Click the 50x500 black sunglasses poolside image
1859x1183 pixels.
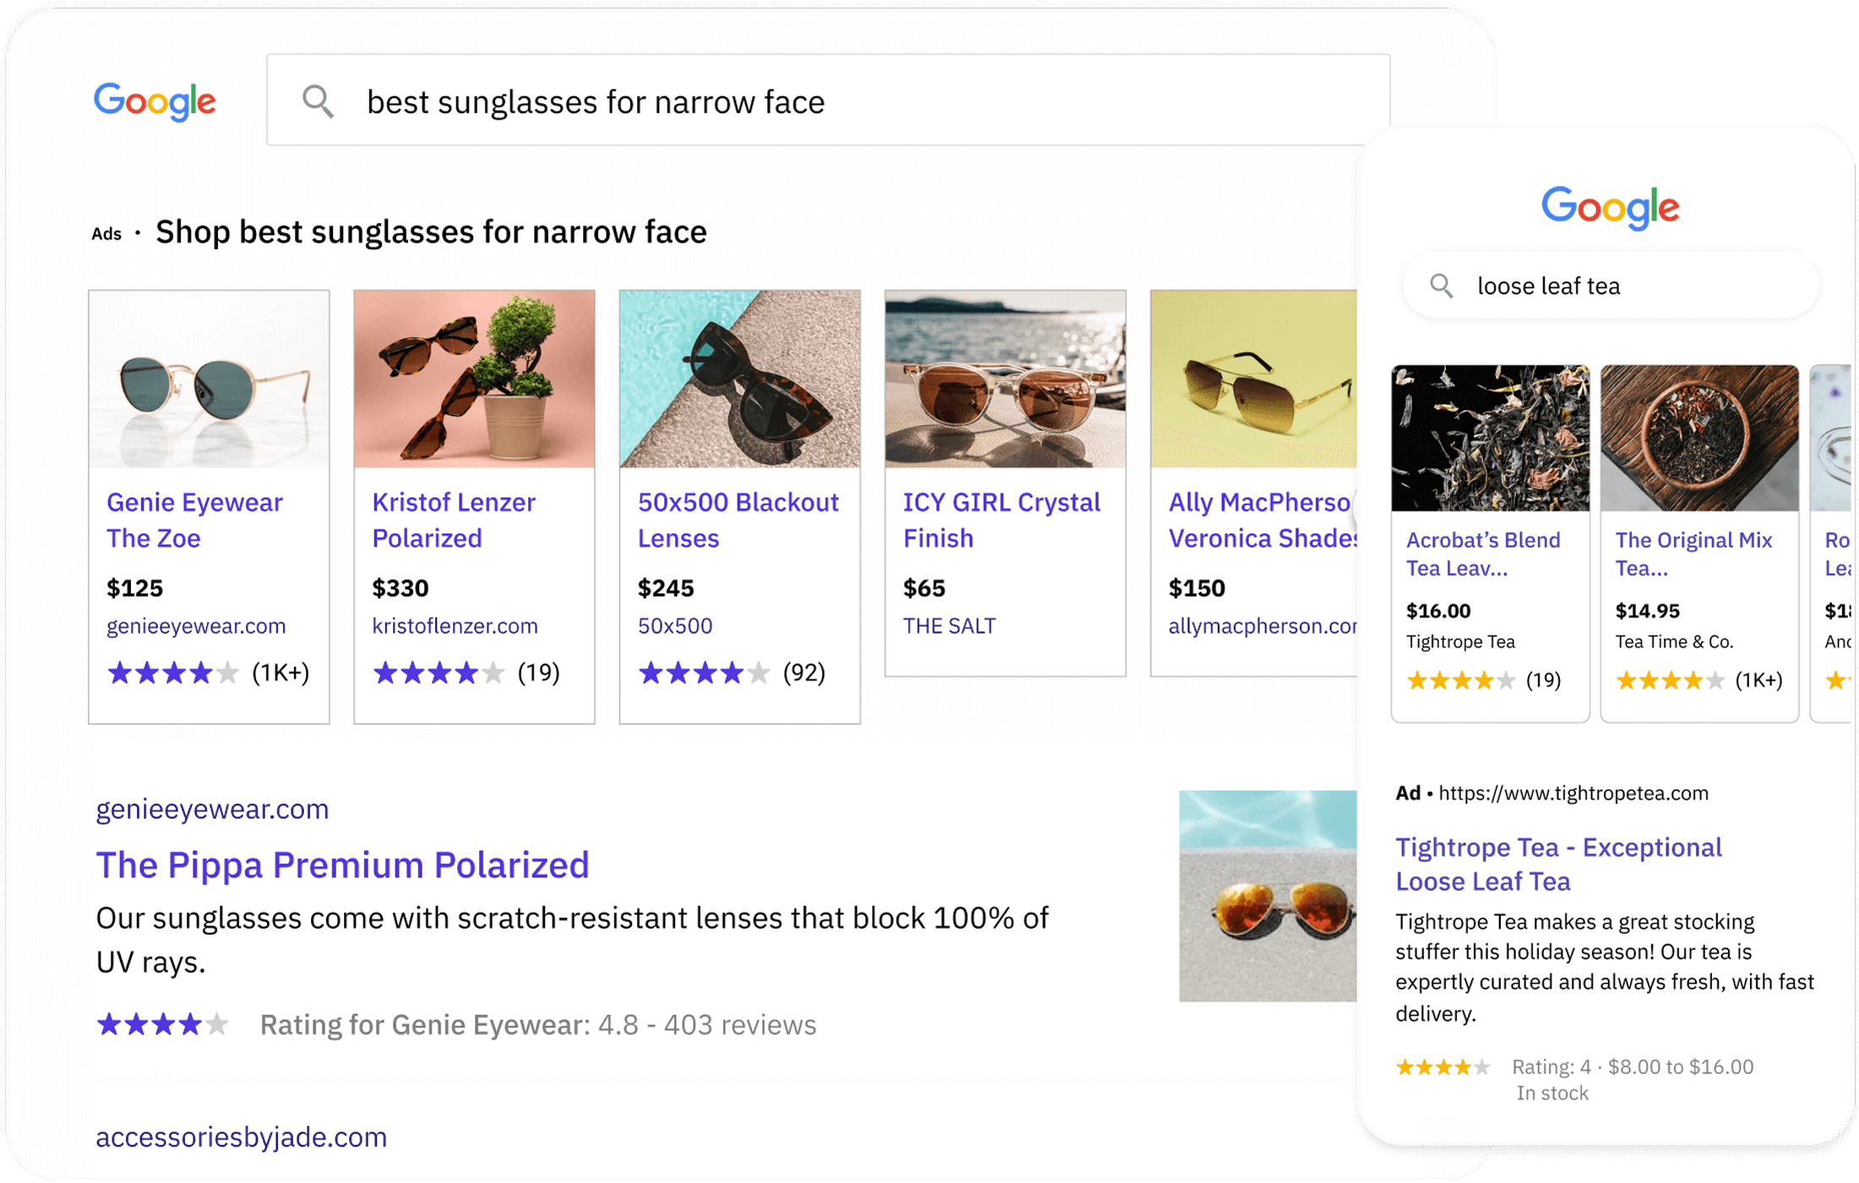[739, 379]
